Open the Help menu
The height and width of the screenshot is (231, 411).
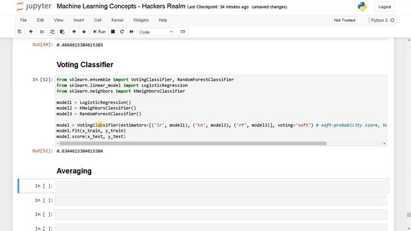tap(162, 20)
